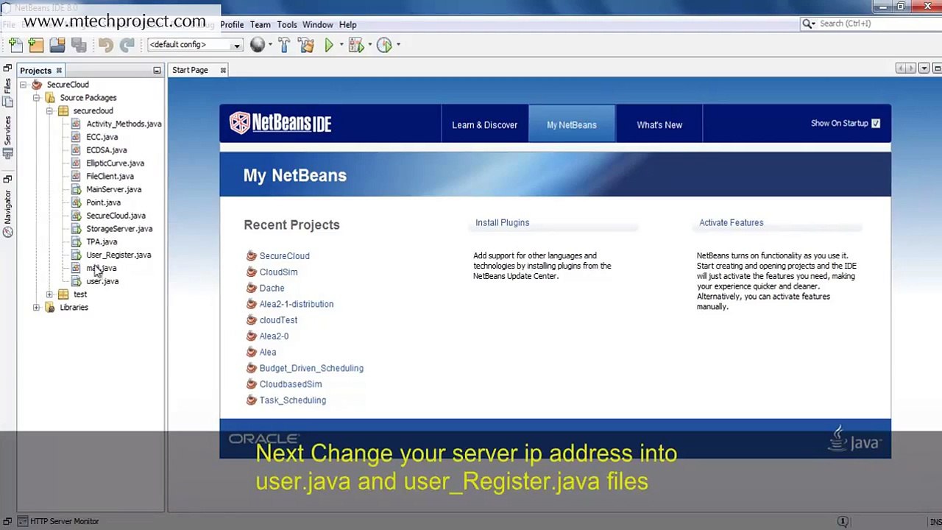Click the Redo arrow icon
The image size is (942, 530).
[127, 45]
